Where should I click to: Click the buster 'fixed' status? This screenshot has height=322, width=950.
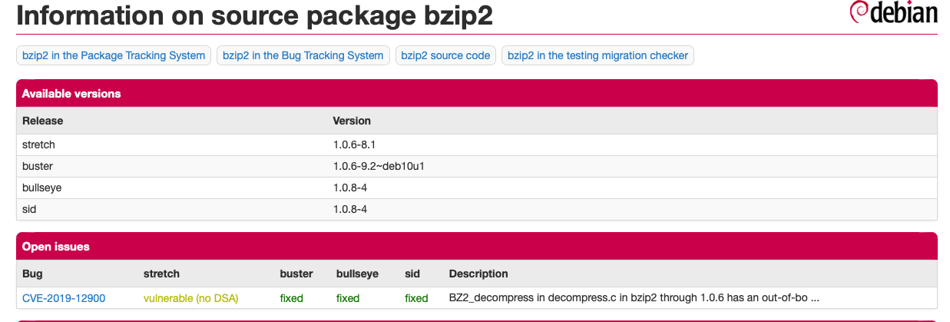(292, 298)
